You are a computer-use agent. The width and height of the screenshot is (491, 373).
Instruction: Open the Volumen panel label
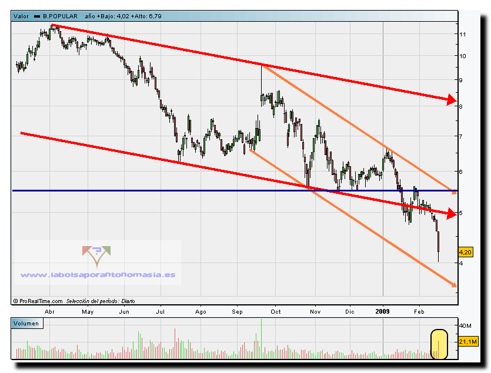[26, 324]
